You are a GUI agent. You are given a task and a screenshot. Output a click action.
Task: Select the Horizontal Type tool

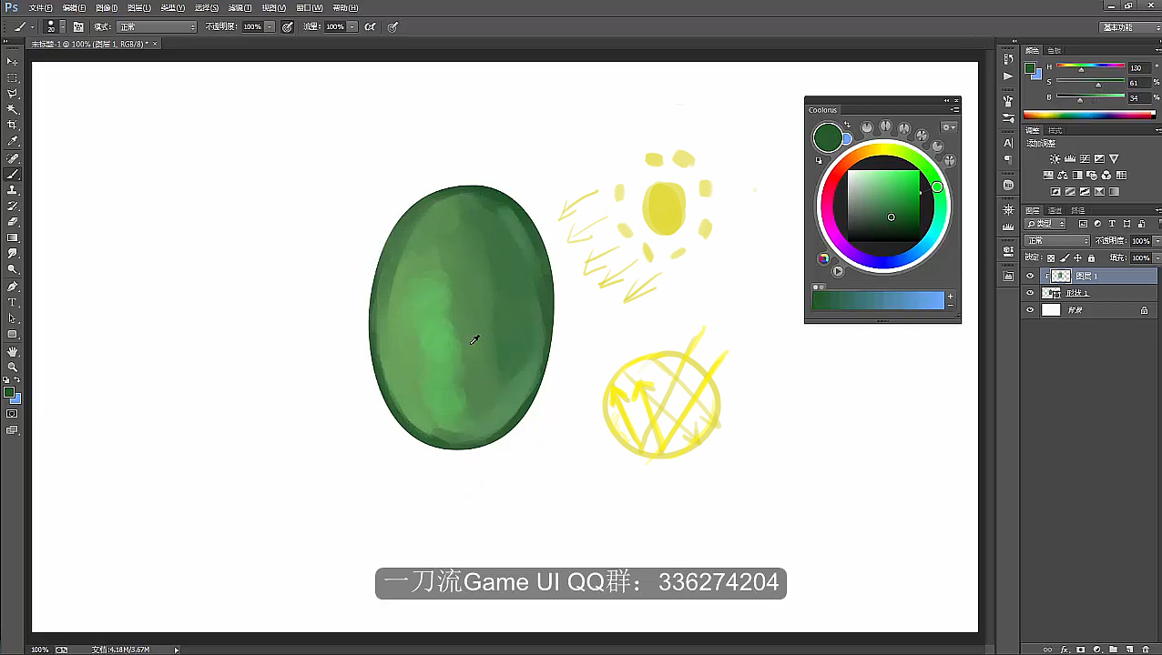[12, 302]
